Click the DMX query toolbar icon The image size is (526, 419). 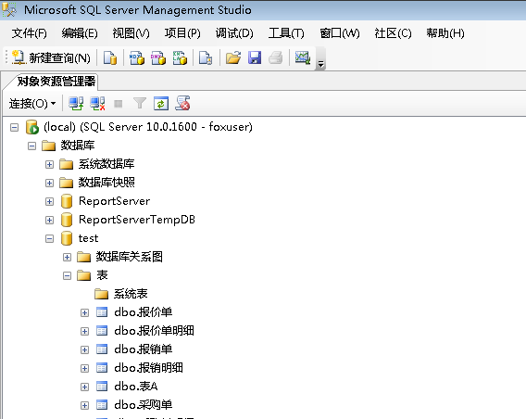158,57
